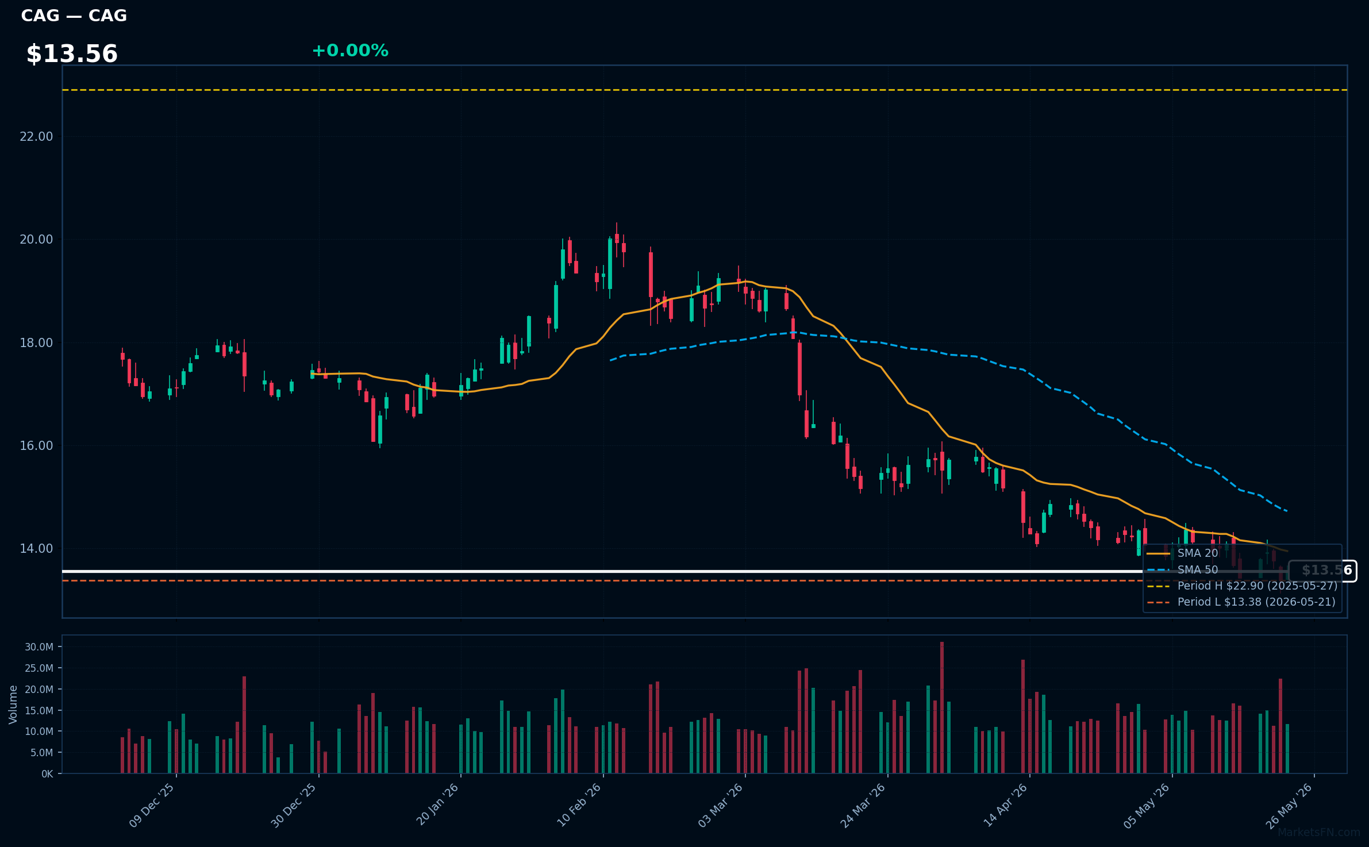Screen dimensions: 1369x847
Task: Click the 03 Mar '26 date label
Action: tap(721, 805)
